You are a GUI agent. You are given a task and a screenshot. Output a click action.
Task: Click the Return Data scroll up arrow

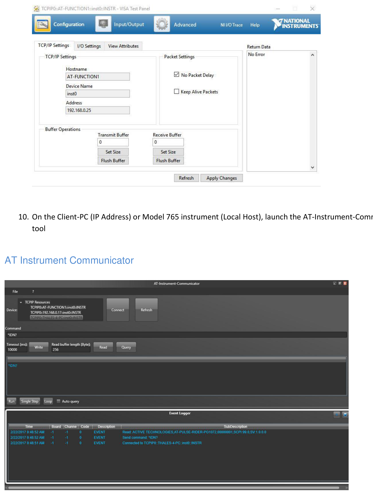tap(313, 55)
